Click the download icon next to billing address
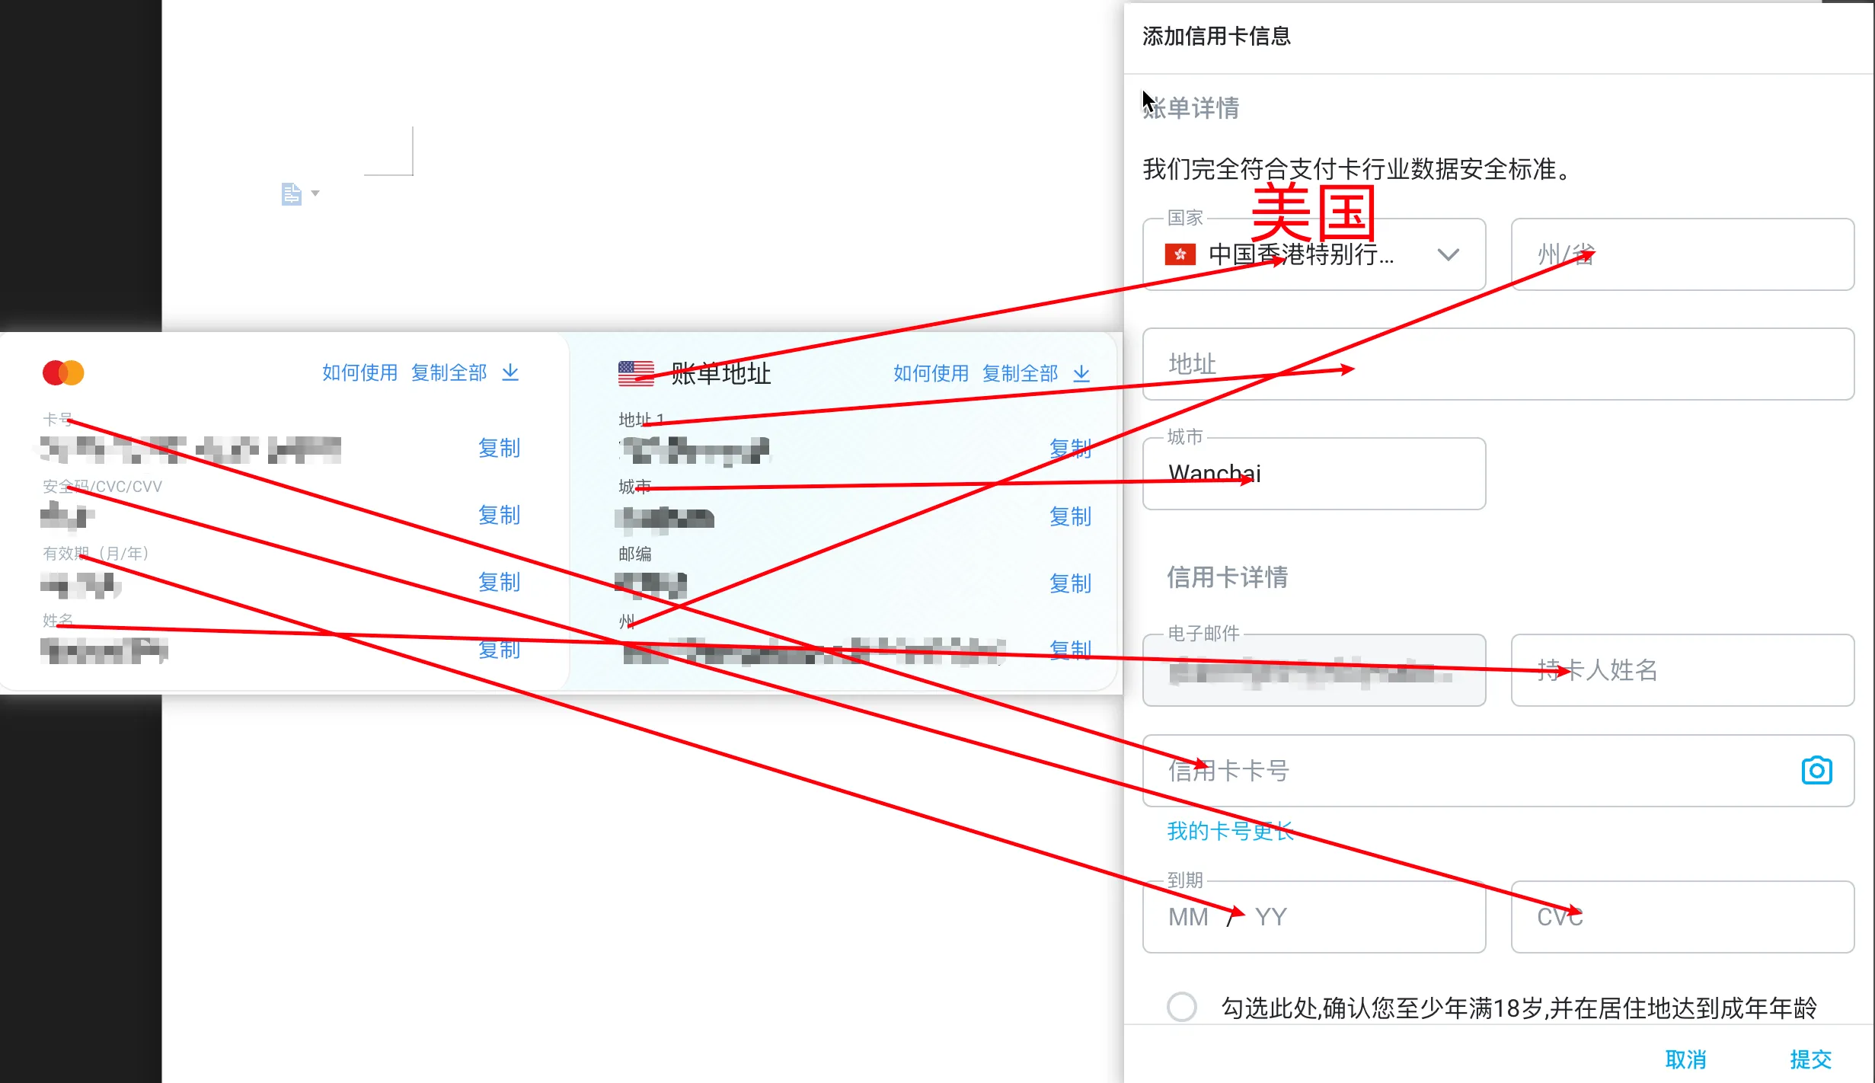Screen dimensions: 1875x1083 pos(1082,372)
